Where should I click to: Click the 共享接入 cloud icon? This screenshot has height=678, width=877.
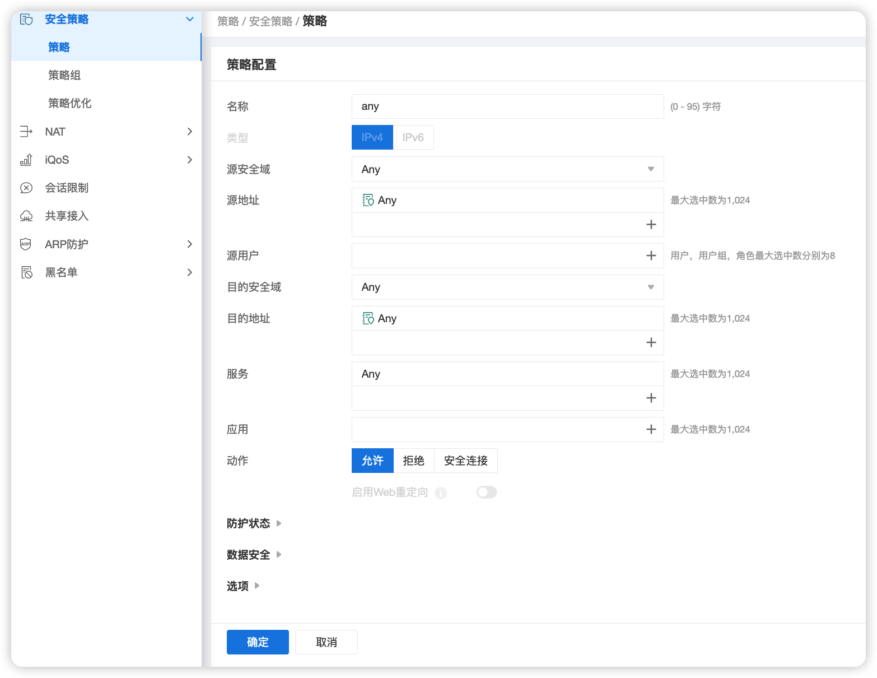tap(26, 216)
